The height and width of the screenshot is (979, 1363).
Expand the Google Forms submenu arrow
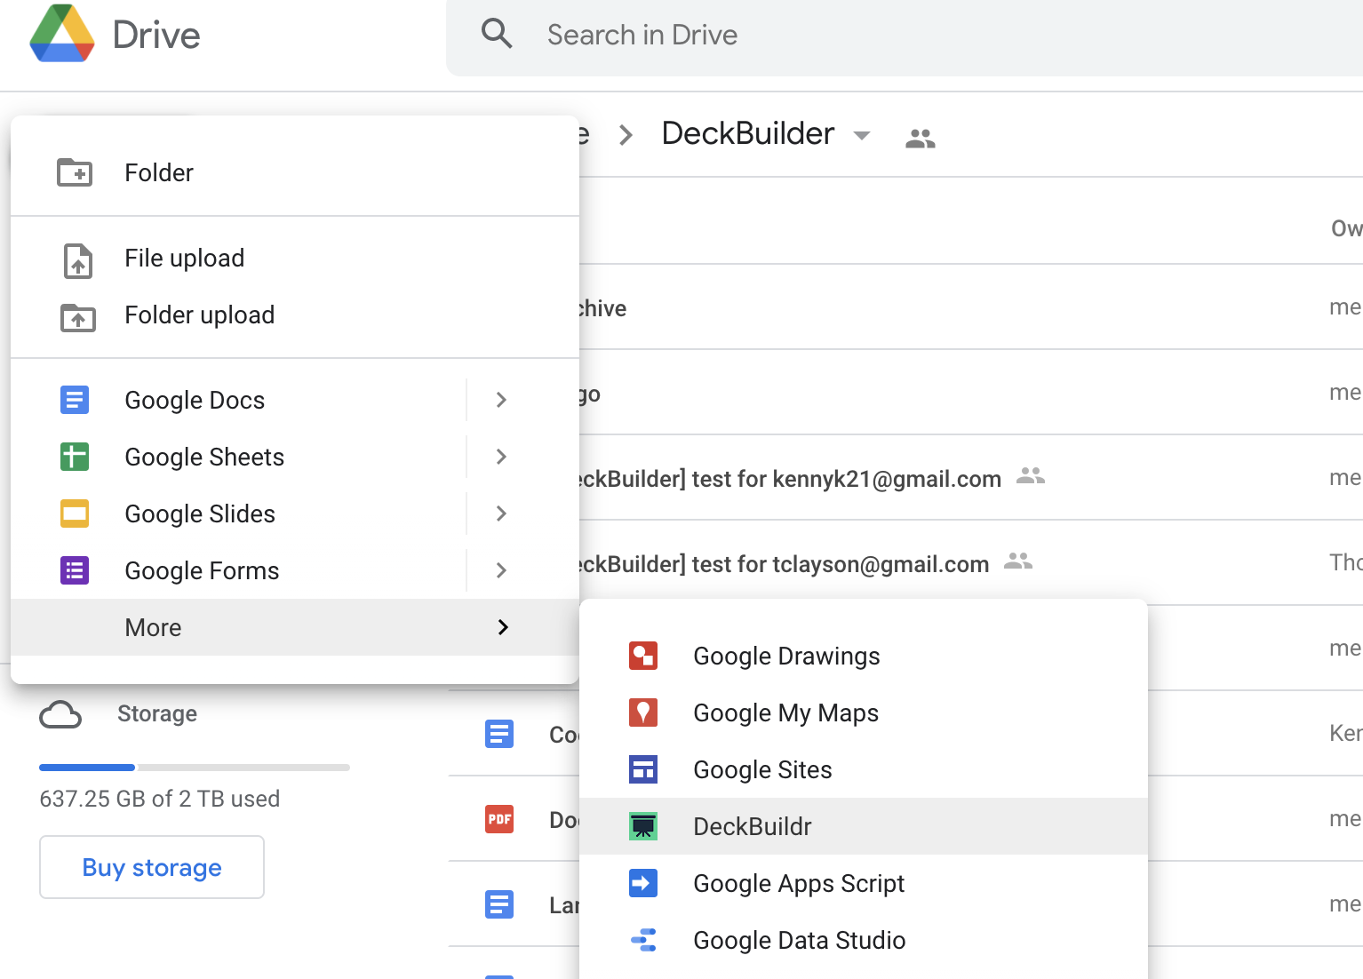[x=501, y=570]
